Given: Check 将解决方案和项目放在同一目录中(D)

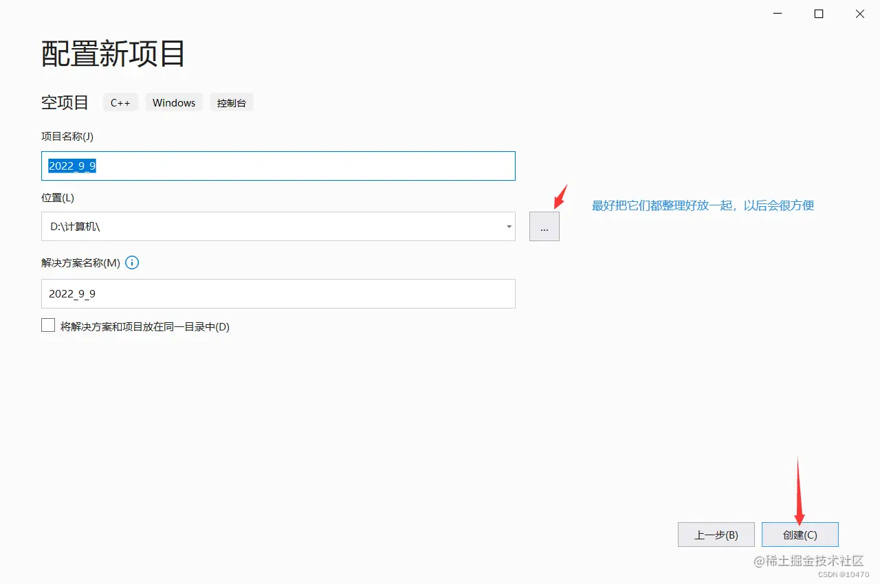Looking at the screenshot, I should (x=47, y=324).
